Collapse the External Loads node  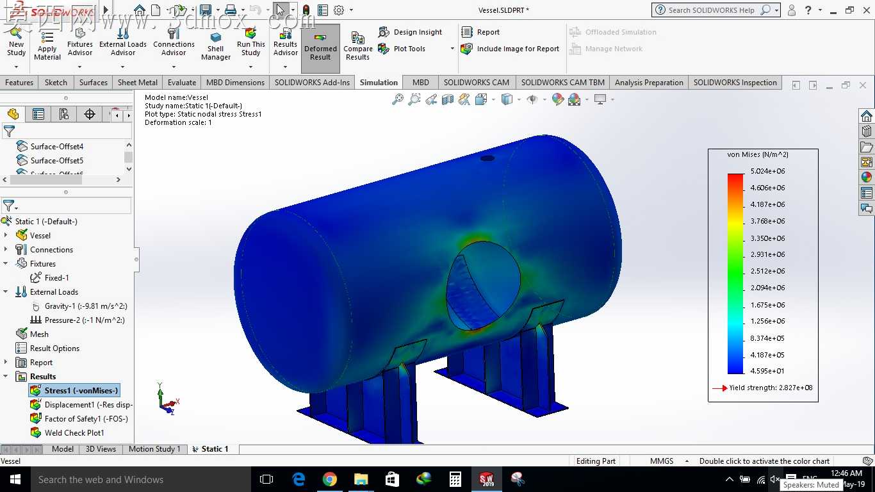coord(6,292)
